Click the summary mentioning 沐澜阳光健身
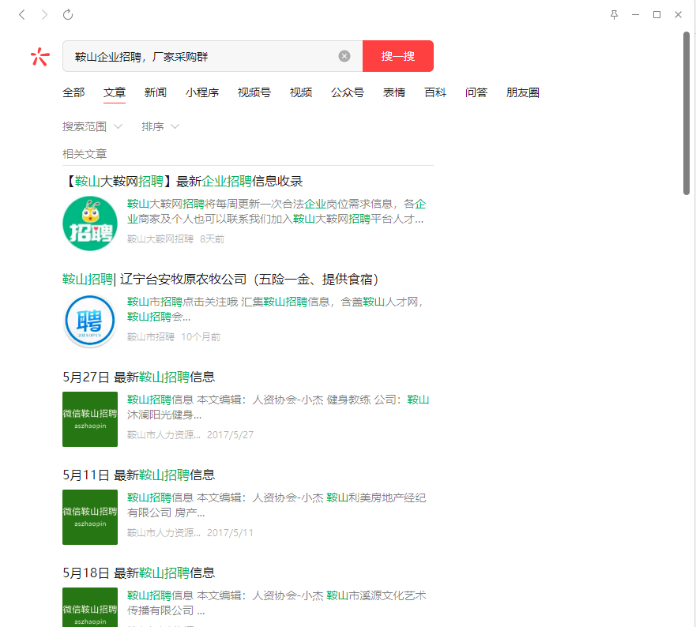This screenshot has width=696, height=627. click(278, 407)
